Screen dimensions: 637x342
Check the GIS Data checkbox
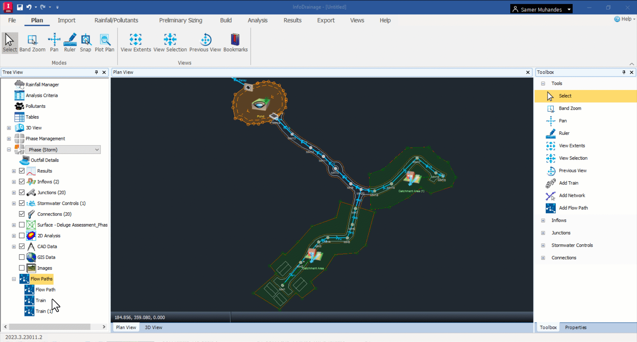pos(22,257)
